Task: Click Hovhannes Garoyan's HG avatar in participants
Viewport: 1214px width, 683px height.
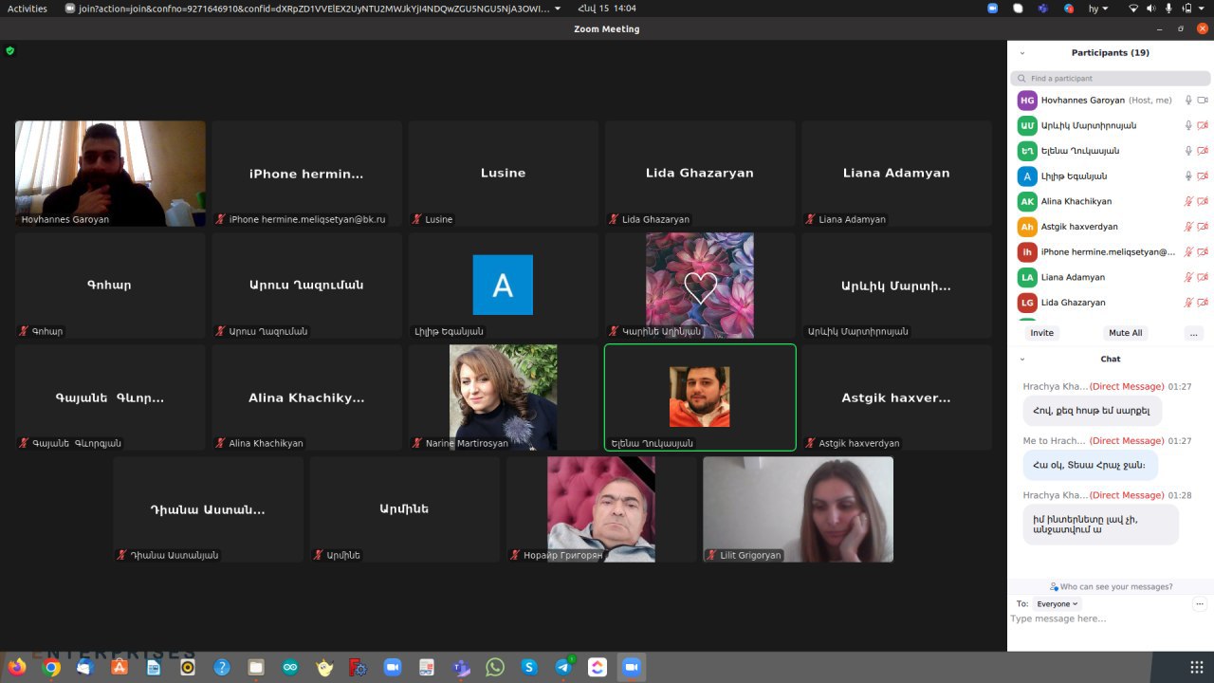Action: tap(1027, 100)
